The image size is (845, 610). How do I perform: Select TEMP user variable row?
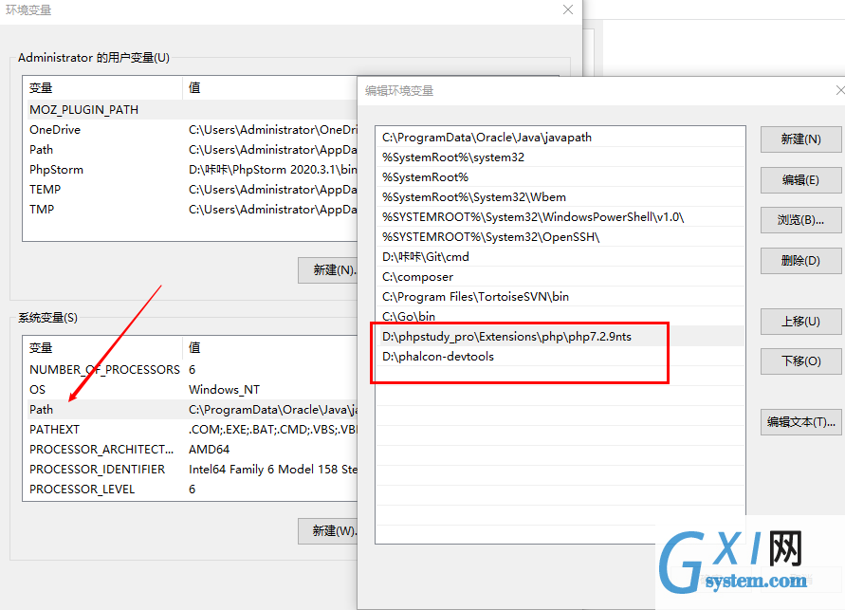point(192,190)
